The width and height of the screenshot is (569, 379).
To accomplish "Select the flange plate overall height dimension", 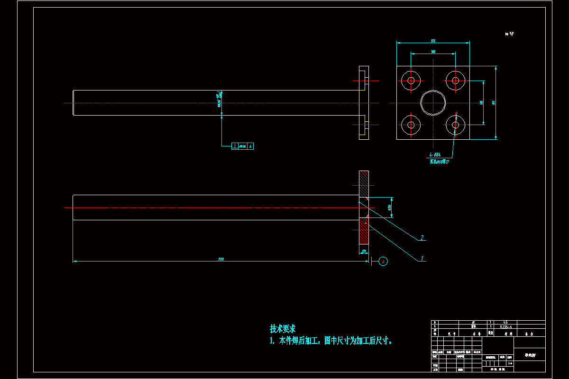I will pyautogui.click(x=494, y=102).
